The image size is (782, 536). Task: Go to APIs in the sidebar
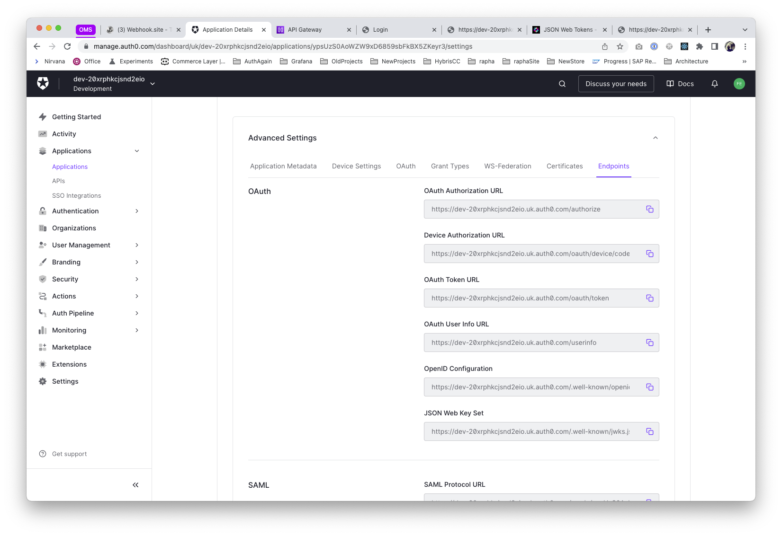(x=58, y=181)
